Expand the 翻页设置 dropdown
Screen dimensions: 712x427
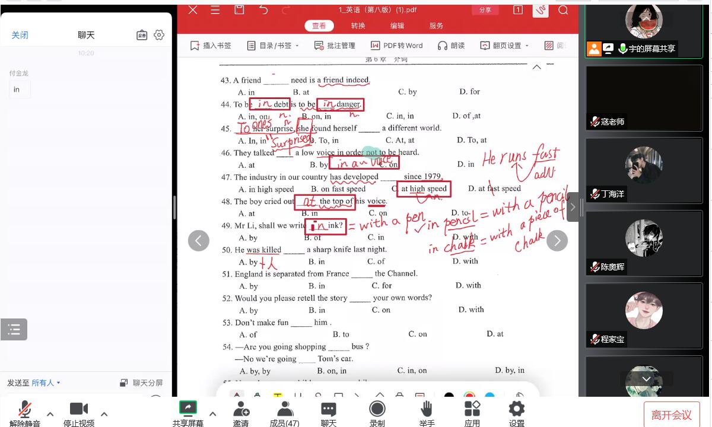pos(504,46)
